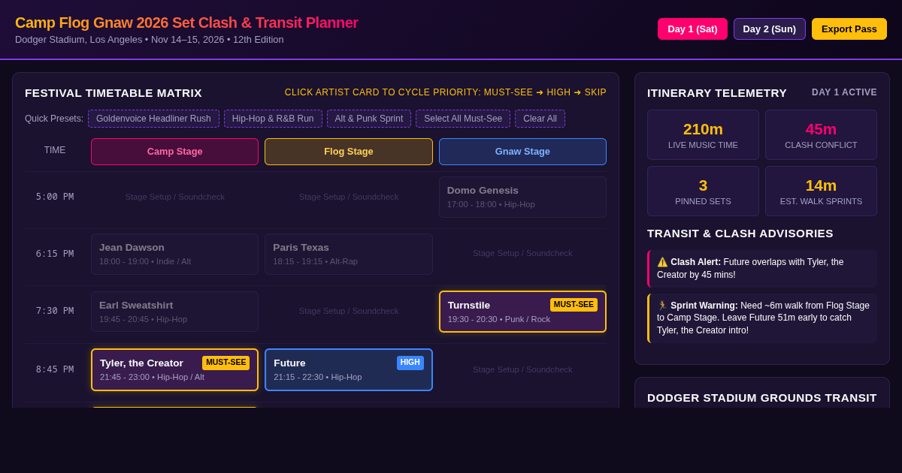The height and width of the screenshot is (473, 902).
Task: Click the 210m Live Music Time tile
Action: 703,135
